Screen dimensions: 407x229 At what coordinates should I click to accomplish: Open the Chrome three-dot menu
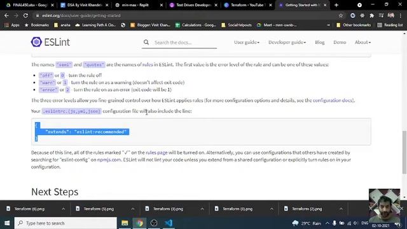401,15
